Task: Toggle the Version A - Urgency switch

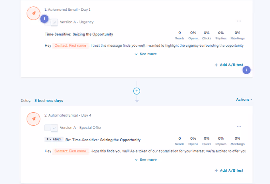Action: (x=51, y=22)
